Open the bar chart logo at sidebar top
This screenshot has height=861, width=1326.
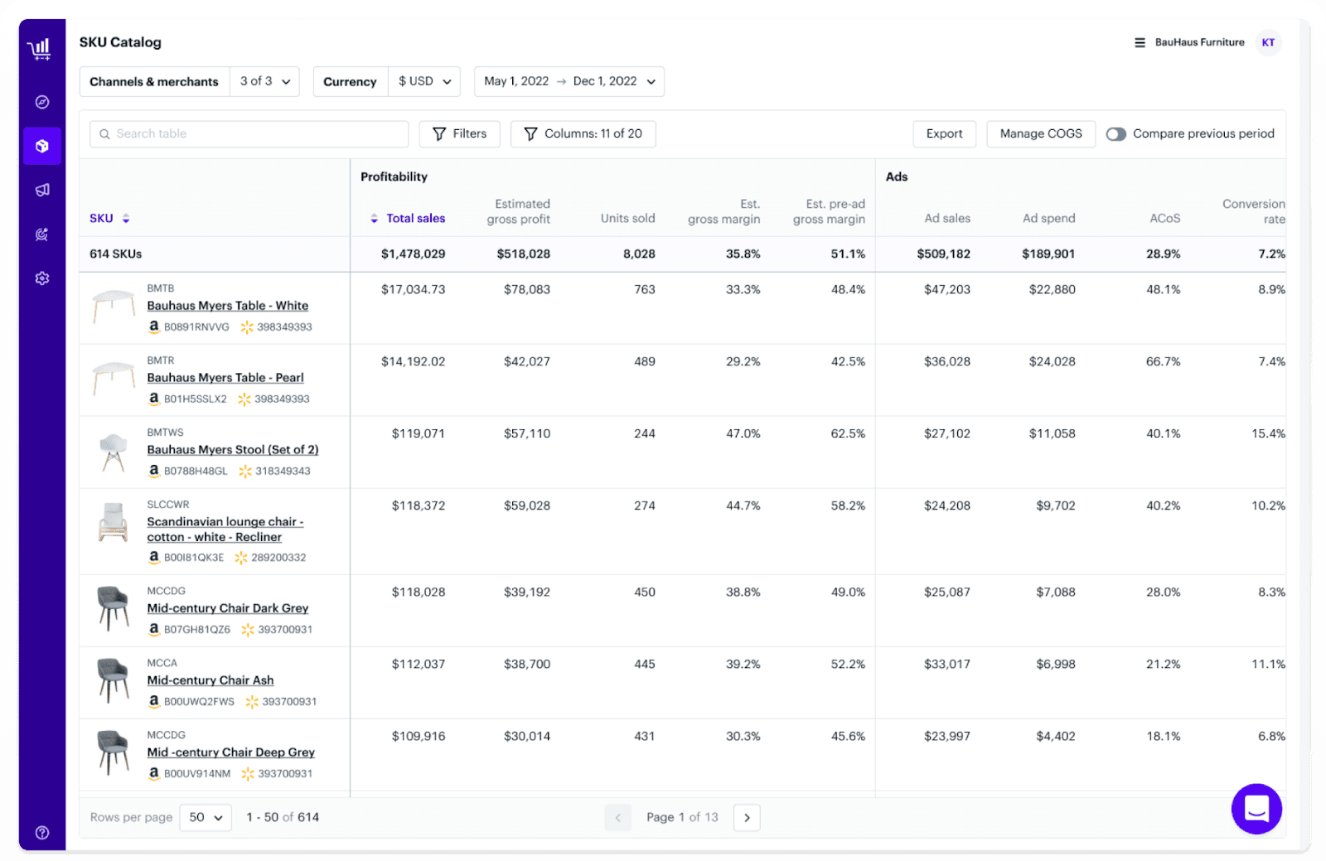[x=41, y=50]
